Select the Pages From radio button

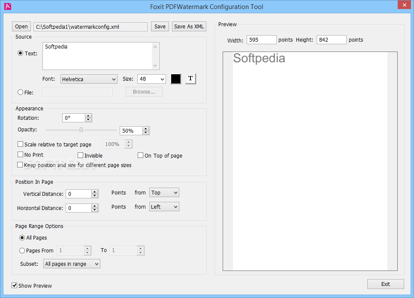coord(22,250)
